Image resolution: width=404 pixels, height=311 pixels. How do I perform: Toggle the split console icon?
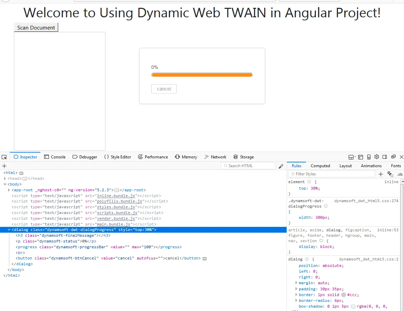pos(361,157)
